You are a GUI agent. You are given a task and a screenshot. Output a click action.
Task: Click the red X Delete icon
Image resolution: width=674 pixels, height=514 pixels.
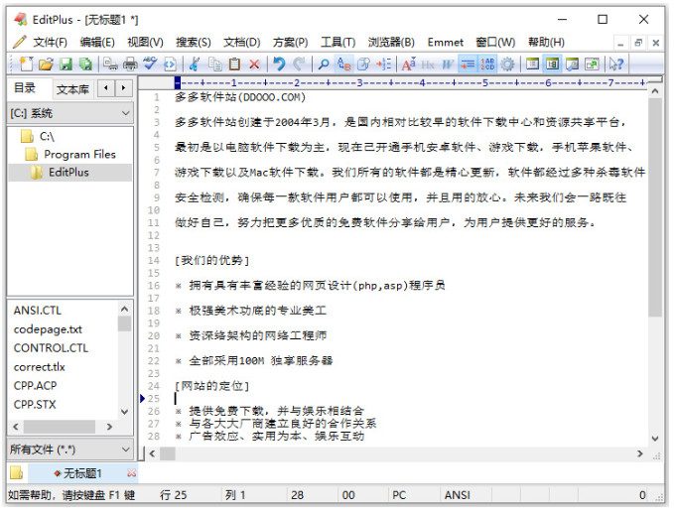tap(254, 64)
